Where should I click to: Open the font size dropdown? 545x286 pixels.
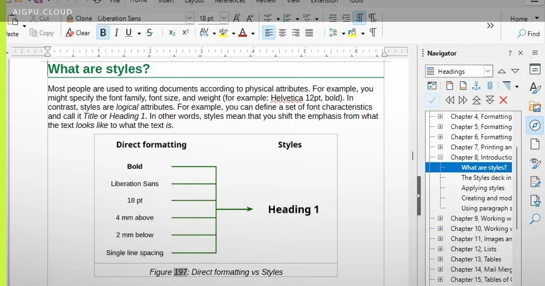pos(224,18)
